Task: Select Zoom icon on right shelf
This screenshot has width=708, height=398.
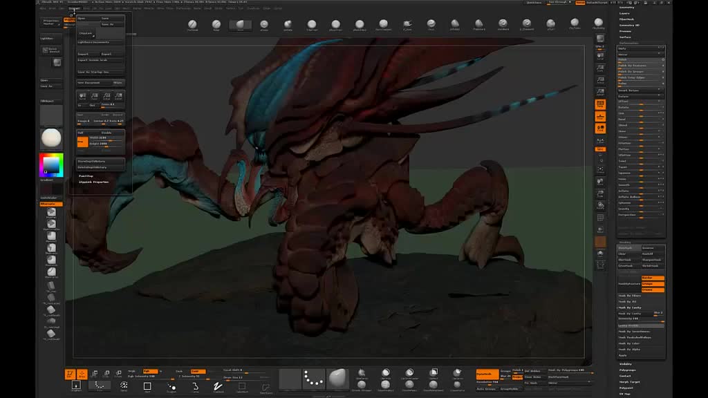Action: point(600,68)
